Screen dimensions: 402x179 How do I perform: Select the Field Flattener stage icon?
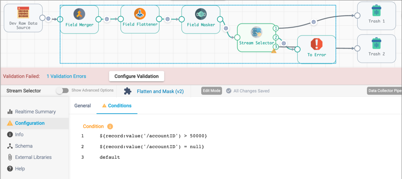(140, 14)
